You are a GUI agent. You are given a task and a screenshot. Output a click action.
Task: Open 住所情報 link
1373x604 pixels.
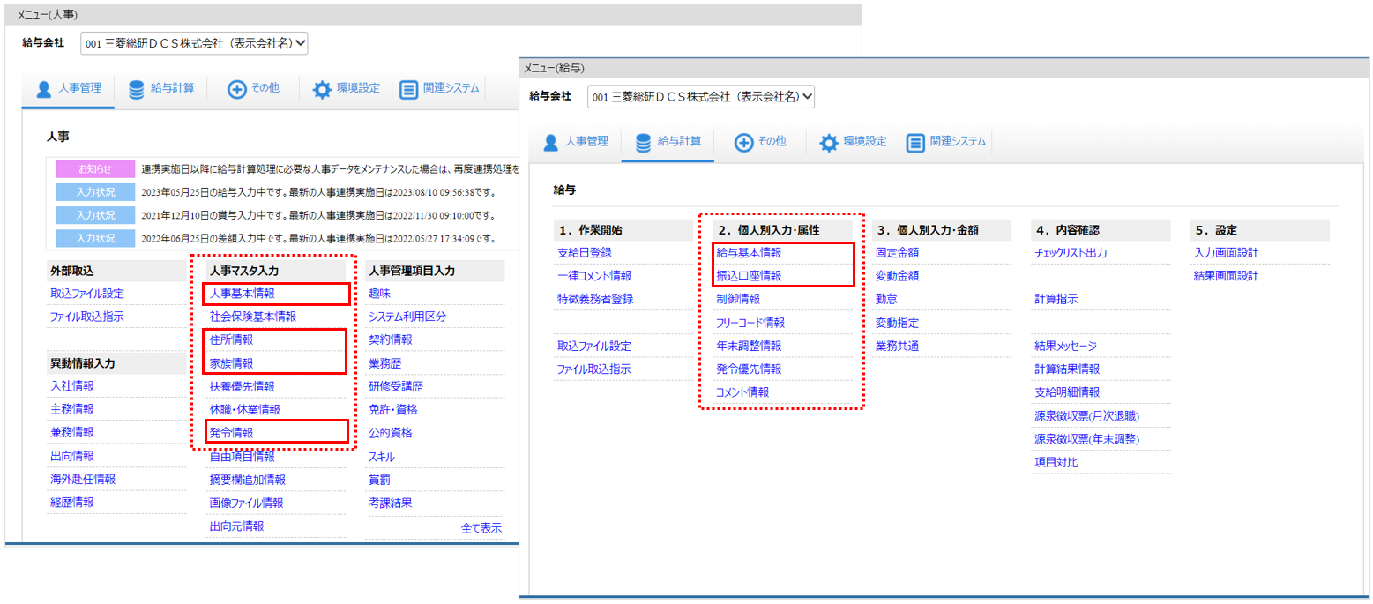(x=231, y=339)
